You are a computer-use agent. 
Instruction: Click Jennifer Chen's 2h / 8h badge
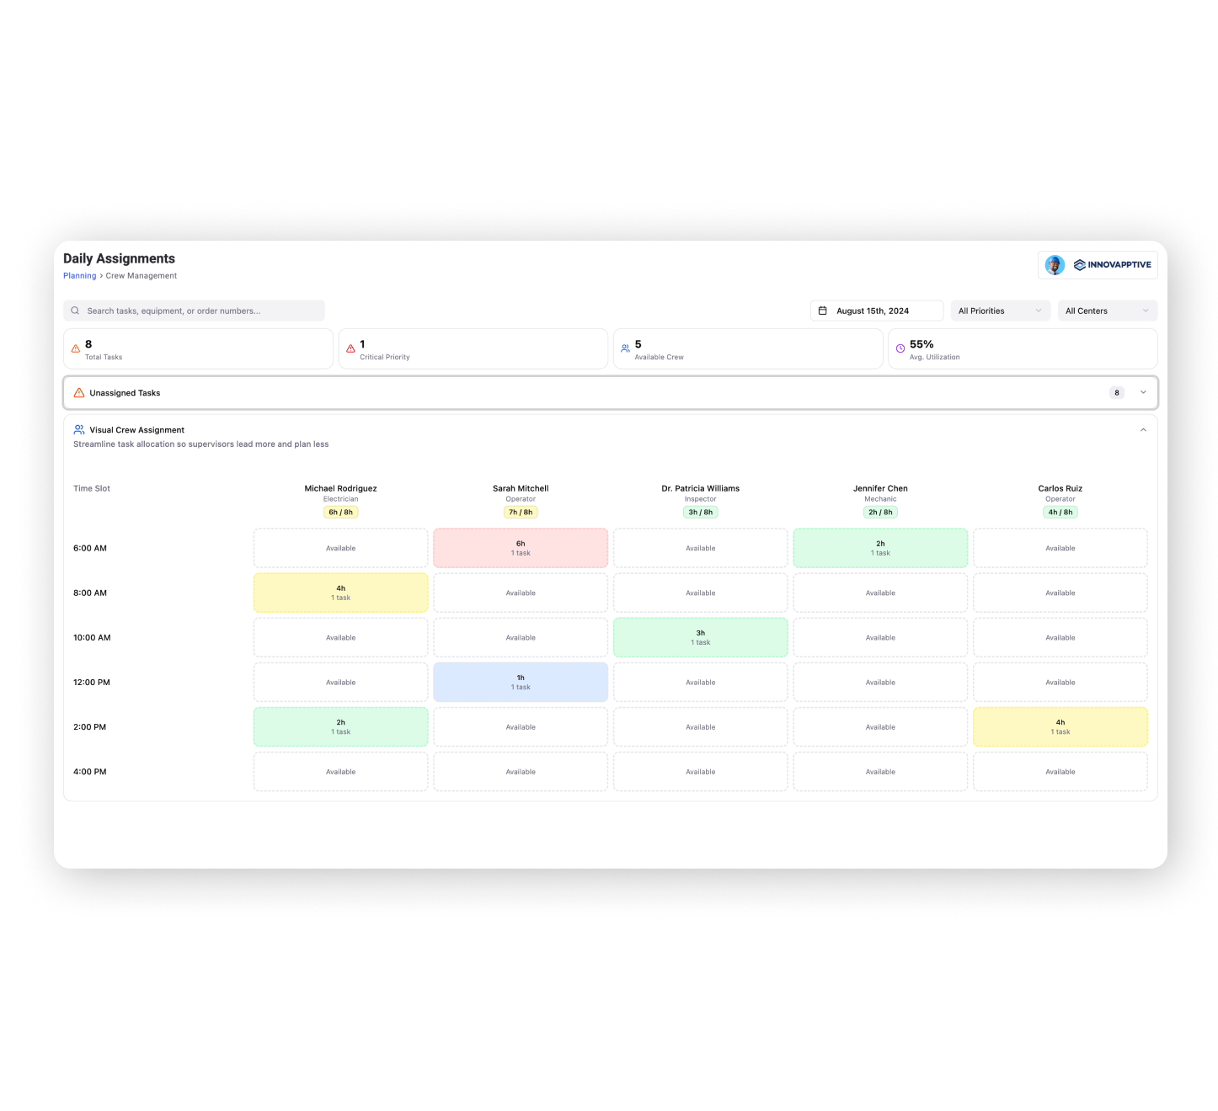click(x=880, y=512)
